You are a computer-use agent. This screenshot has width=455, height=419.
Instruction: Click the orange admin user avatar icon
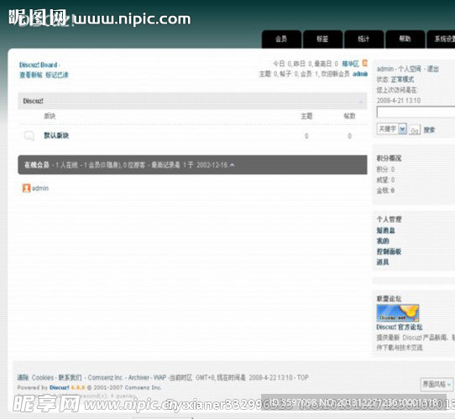26,188
